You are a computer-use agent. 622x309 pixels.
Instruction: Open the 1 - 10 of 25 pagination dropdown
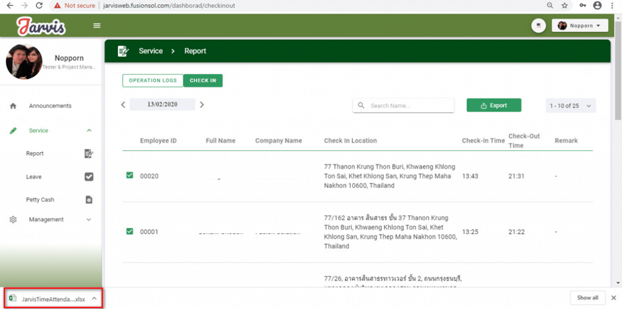[x=570, y=105]
